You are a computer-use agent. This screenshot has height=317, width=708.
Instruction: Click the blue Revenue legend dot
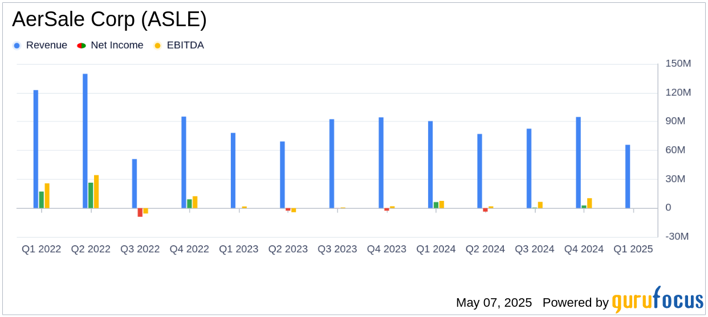pos(17,46)
